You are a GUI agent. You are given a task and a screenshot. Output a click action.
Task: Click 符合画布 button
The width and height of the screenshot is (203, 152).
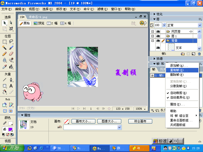140,121
